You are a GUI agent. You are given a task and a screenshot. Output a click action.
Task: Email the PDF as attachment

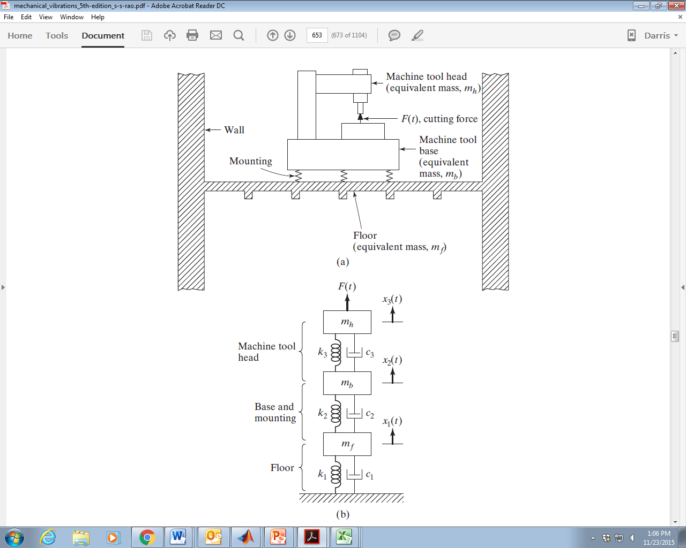tap(215, 35)
